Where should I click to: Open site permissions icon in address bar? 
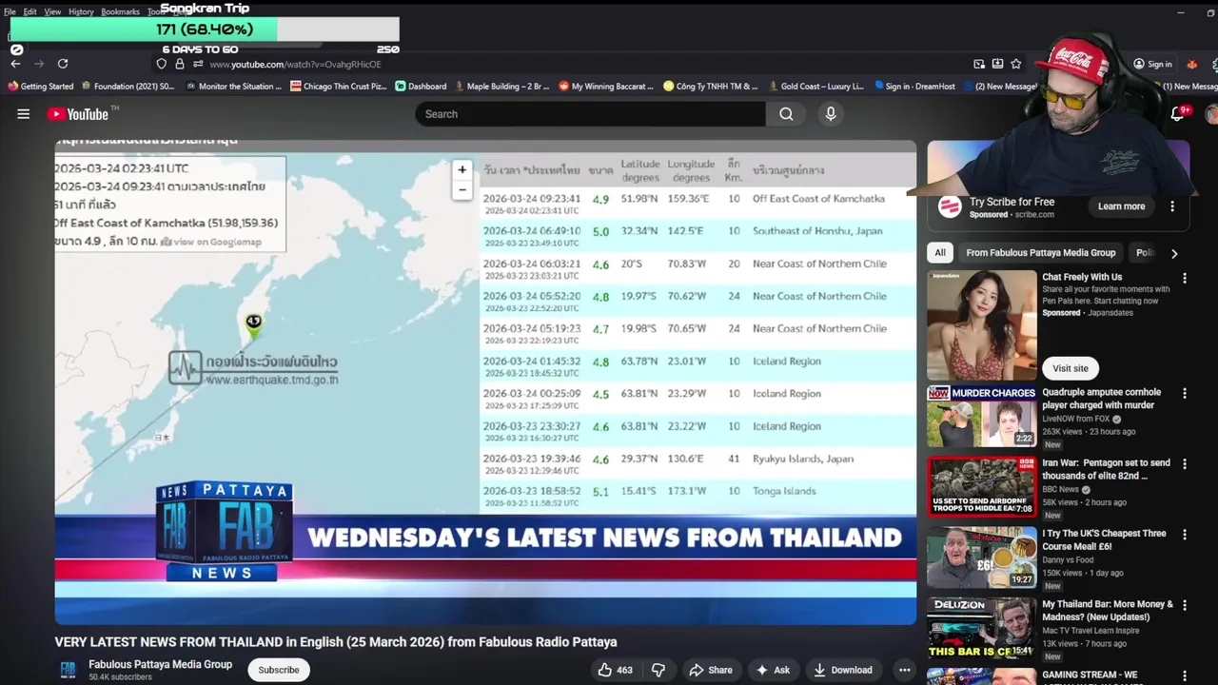click(x=197, y=64)
